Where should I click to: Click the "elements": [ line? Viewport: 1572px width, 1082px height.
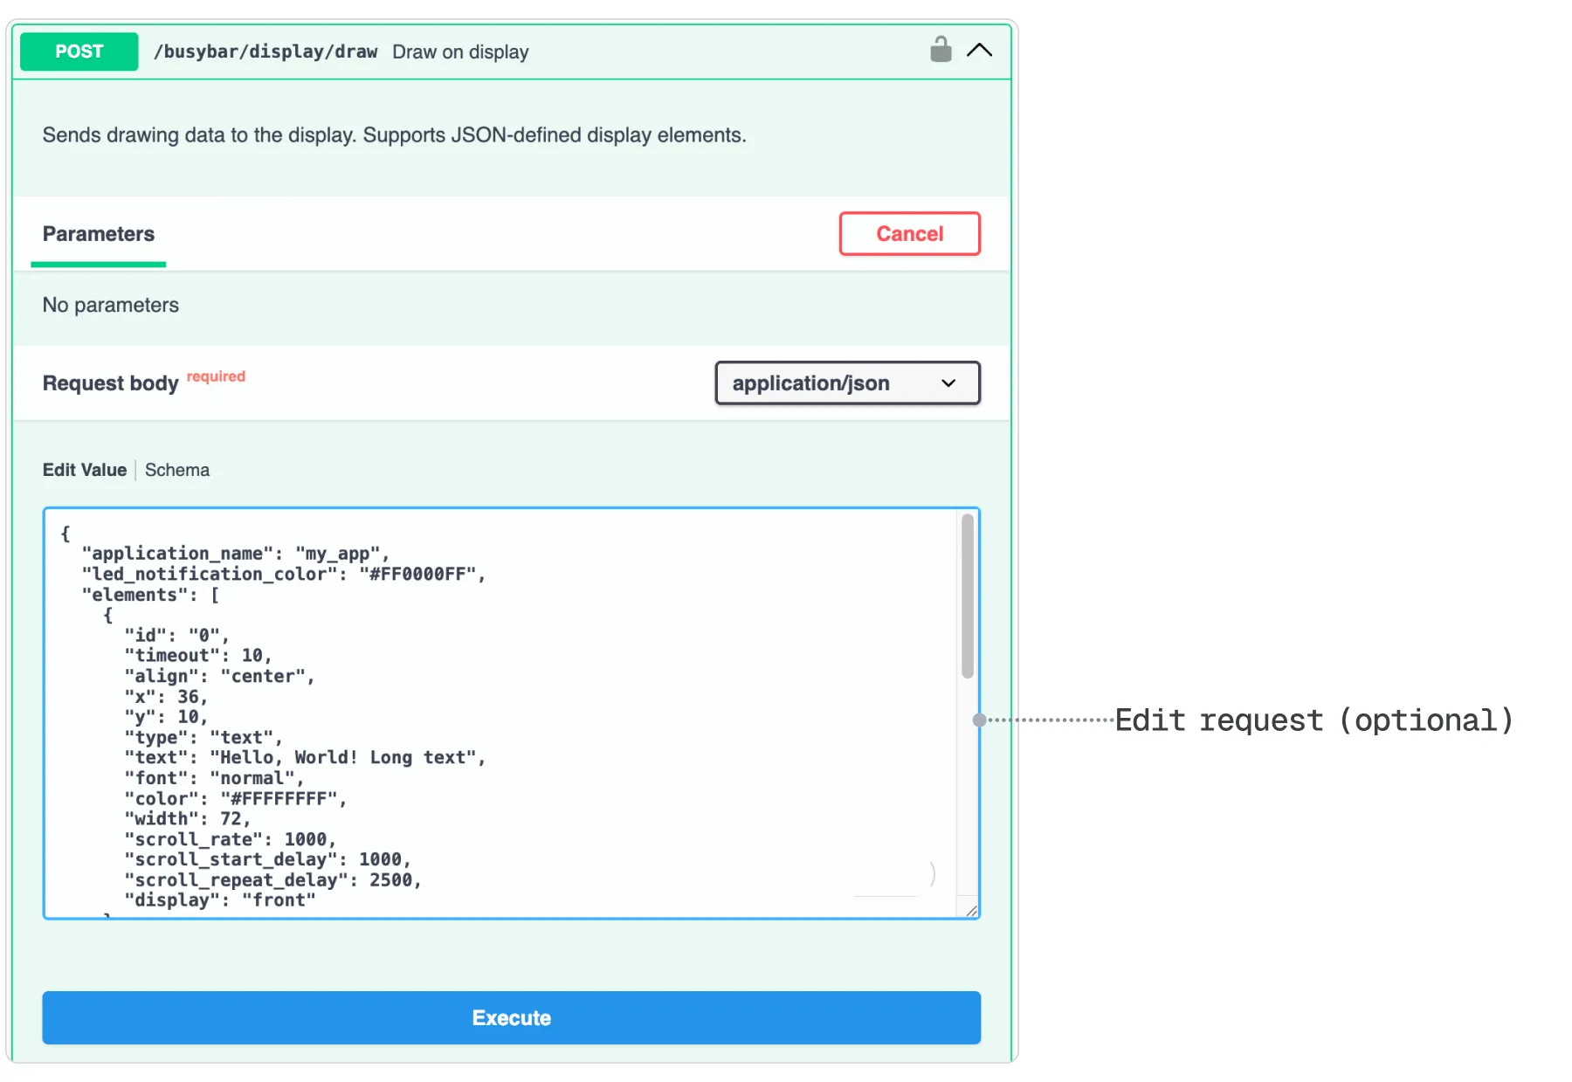(x=151, y=595)
